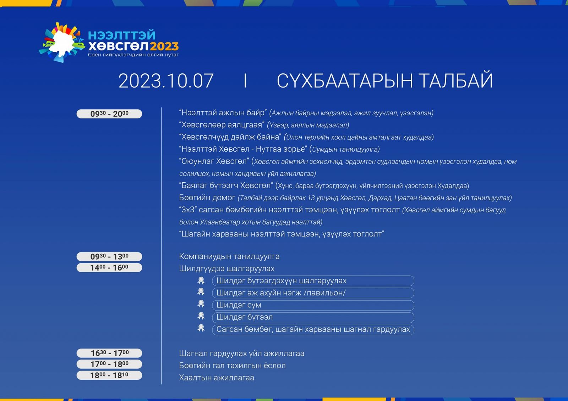This screenshot has width=568, height=401.
Task: Click the Шилдэг сум box
Action: point(313,305)
